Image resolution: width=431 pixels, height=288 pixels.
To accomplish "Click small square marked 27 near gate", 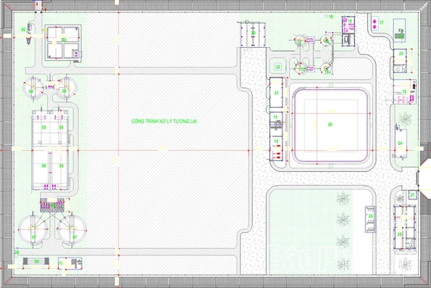I will tap(412, 194).
